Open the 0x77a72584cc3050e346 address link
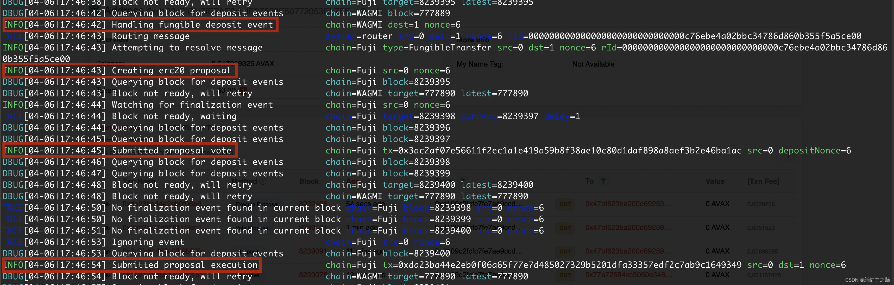This screenshot has height=285, width=894. click(x=628, y=275)
